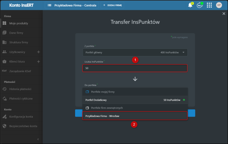
Task: Click the Konto InsERT logo
Action: coord(21,5)
